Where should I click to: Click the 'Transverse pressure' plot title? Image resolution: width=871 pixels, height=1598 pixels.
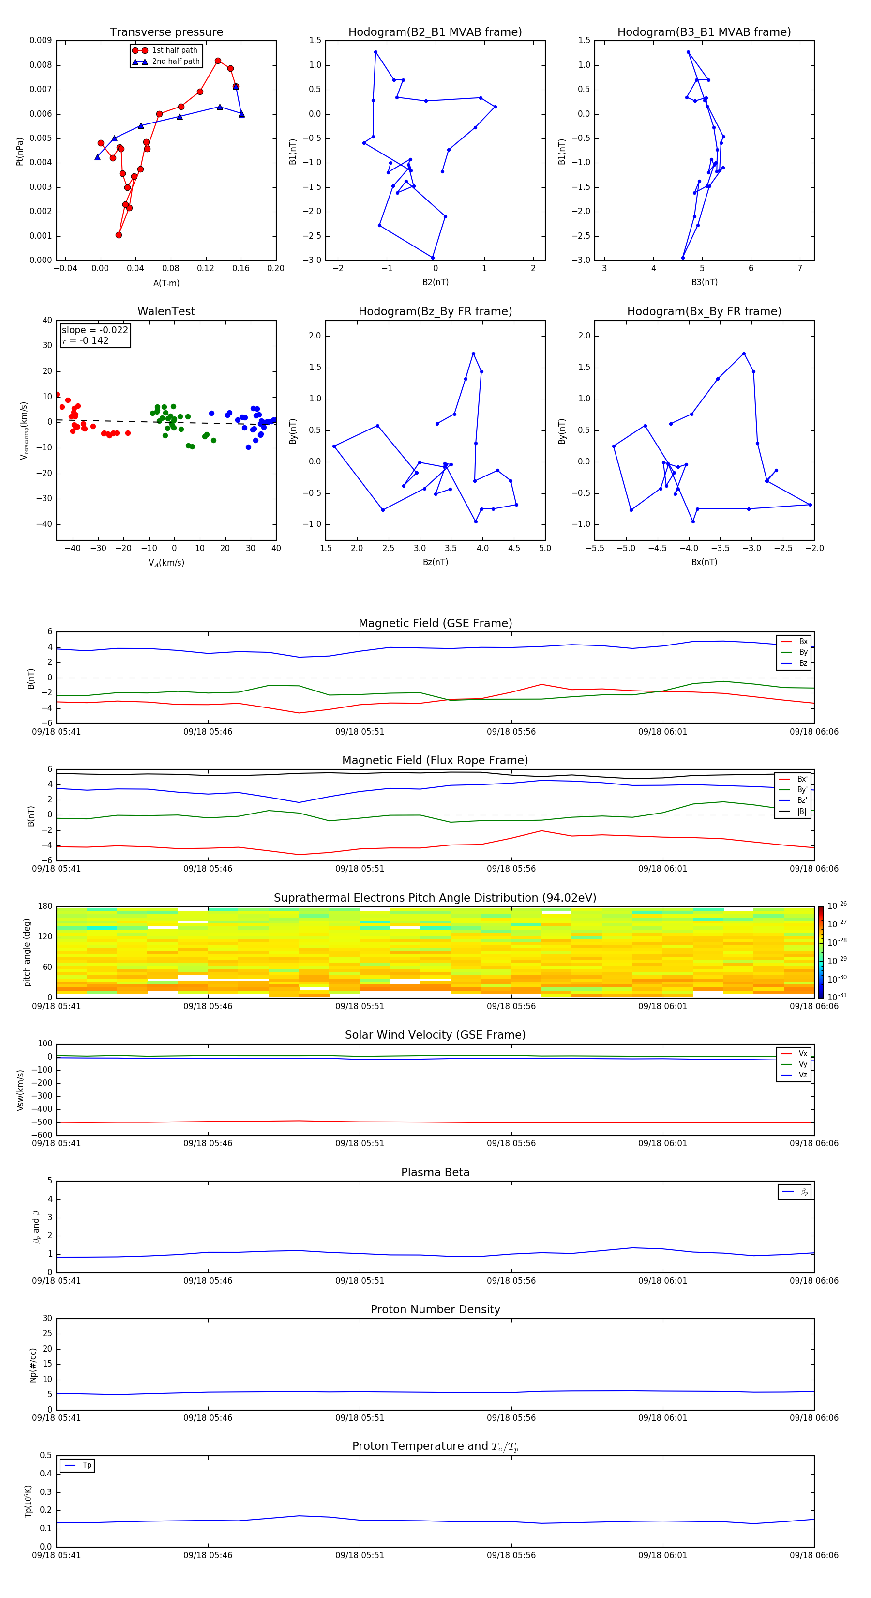[166, 31]
